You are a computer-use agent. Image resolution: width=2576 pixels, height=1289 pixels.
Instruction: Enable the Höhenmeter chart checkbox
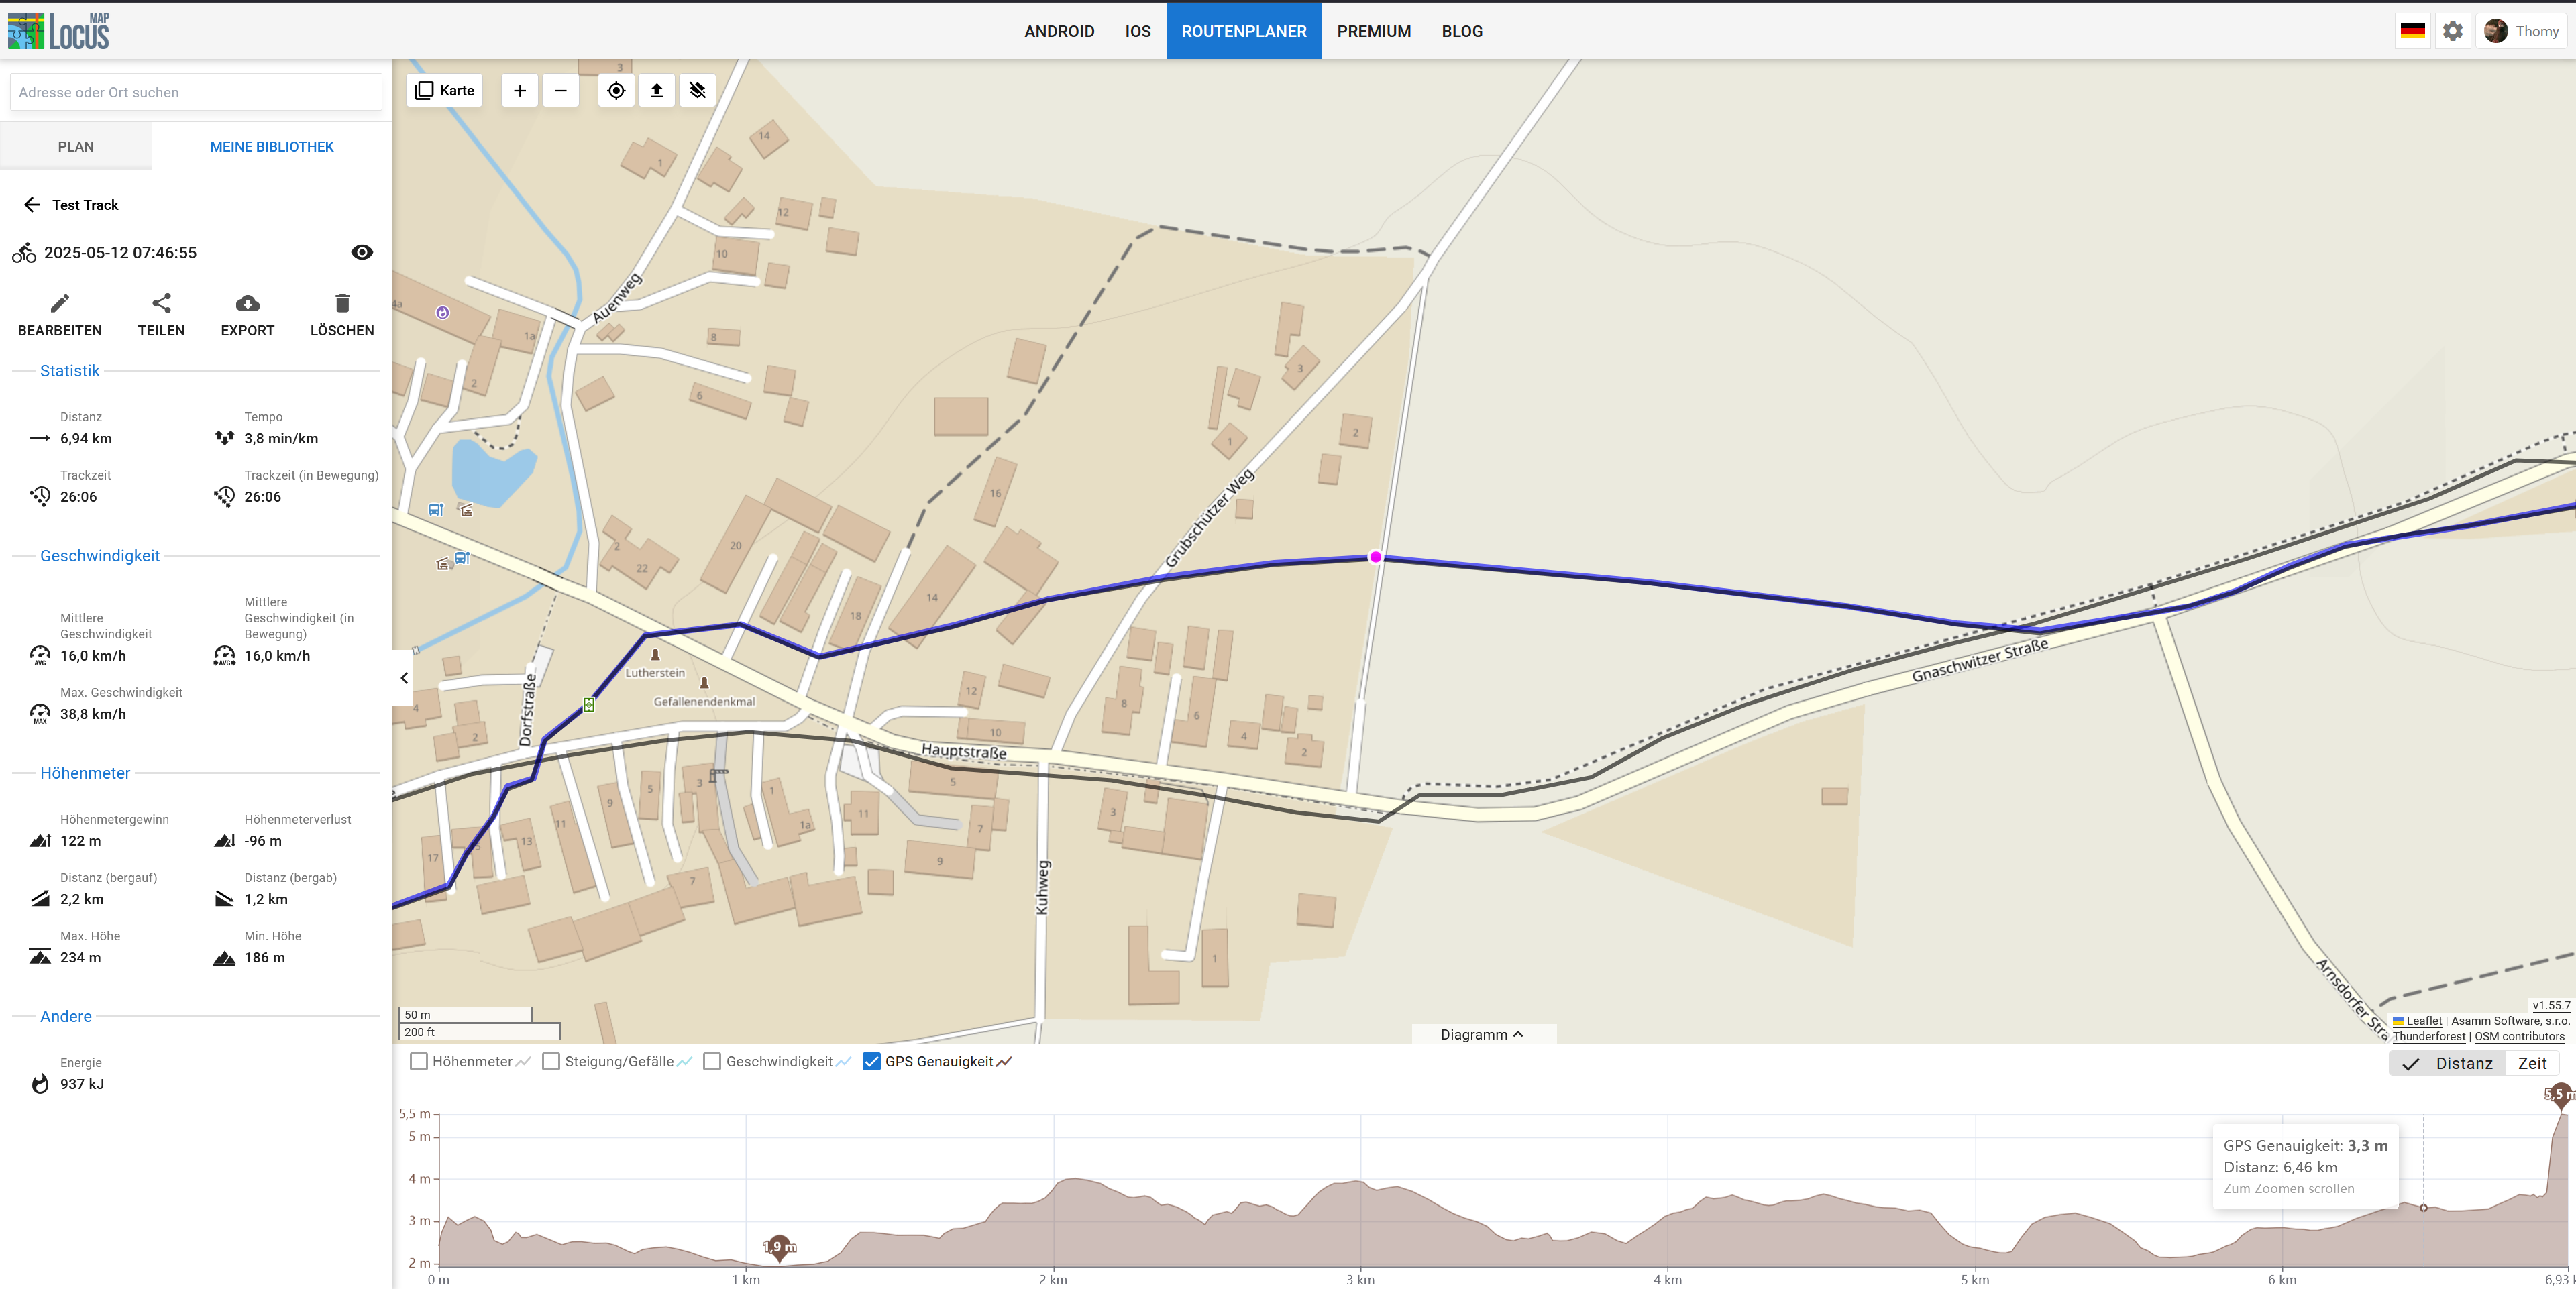click(419, 1061)
